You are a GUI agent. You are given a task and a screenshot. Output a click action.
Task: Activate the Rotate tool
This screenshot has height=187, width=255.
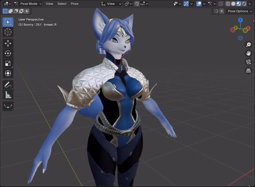[x=8, y=53]
